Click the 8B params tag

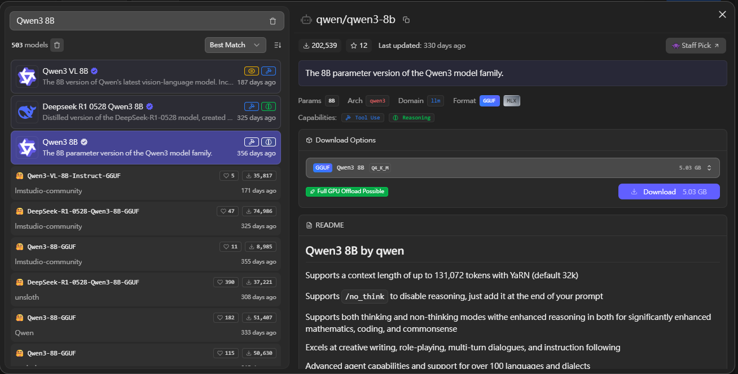click(332, 101)
